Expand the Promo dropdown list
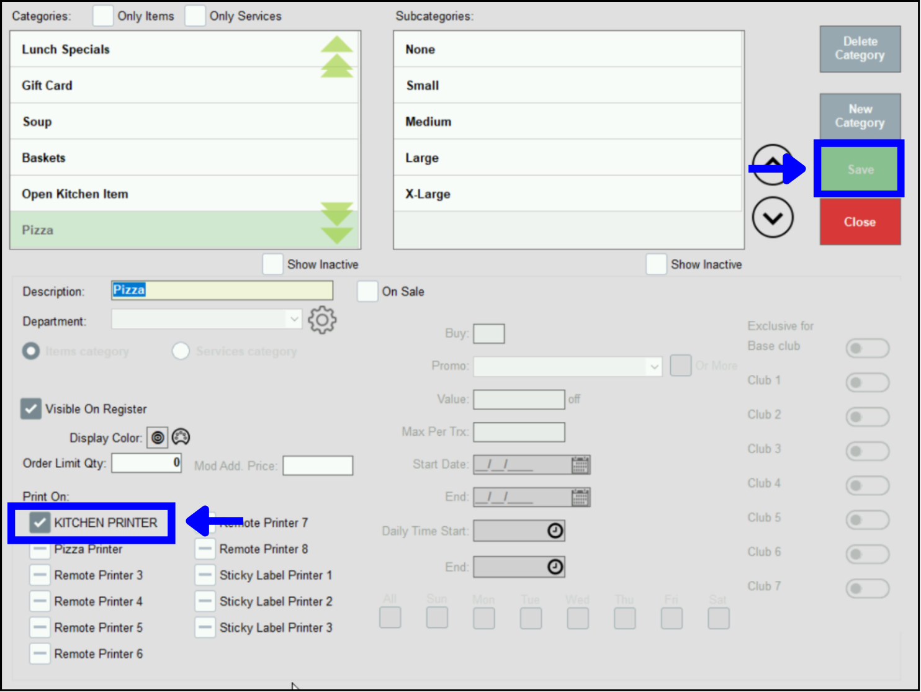 click(654, 367)
